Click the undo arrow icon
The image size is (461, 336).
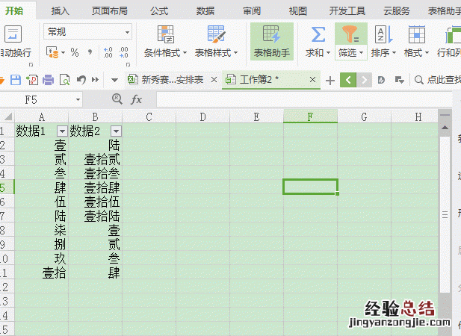point(80,80)
